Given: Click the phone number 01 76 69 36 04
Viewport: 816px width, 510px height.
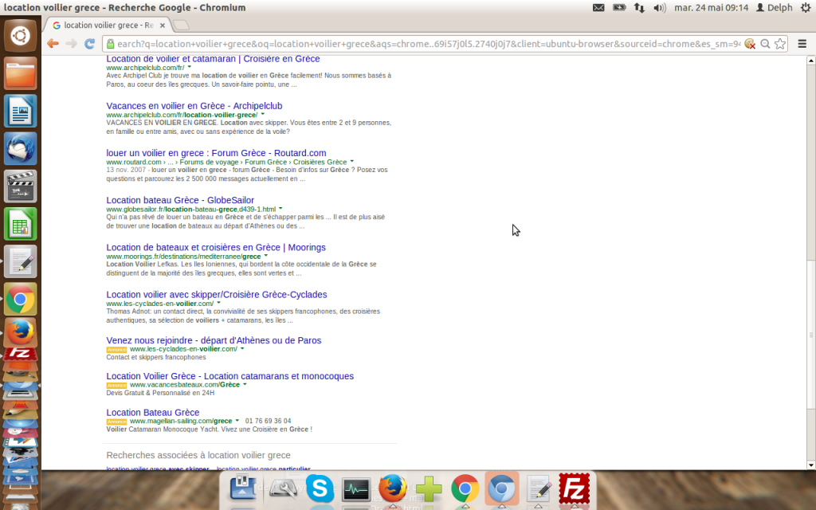Looking at the screenshot, I should pyautogui.click(x=268, y=421).
